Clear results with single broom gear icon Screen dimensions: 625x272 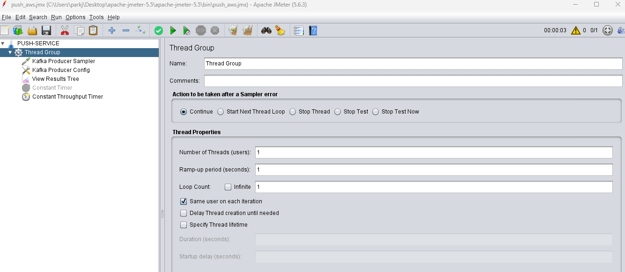(233, 30)
